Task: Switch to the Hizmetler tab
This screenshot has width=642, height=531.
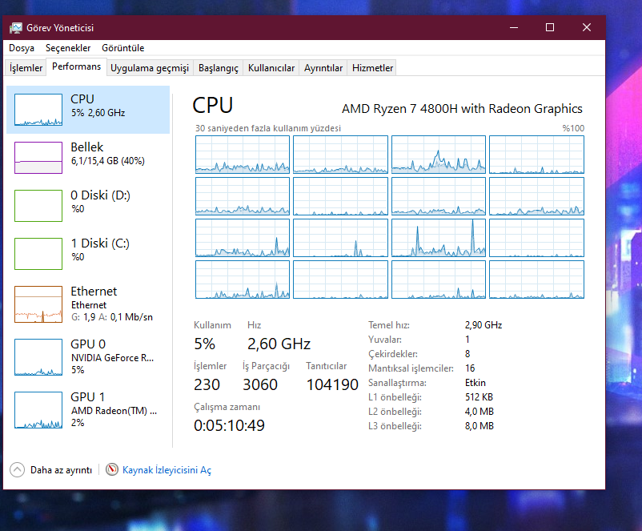Action: 373,68
